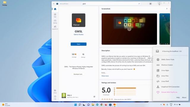Click the Ratings and reviews heading
The width and height of the screenshot is (190, 107).
point(109,83)
